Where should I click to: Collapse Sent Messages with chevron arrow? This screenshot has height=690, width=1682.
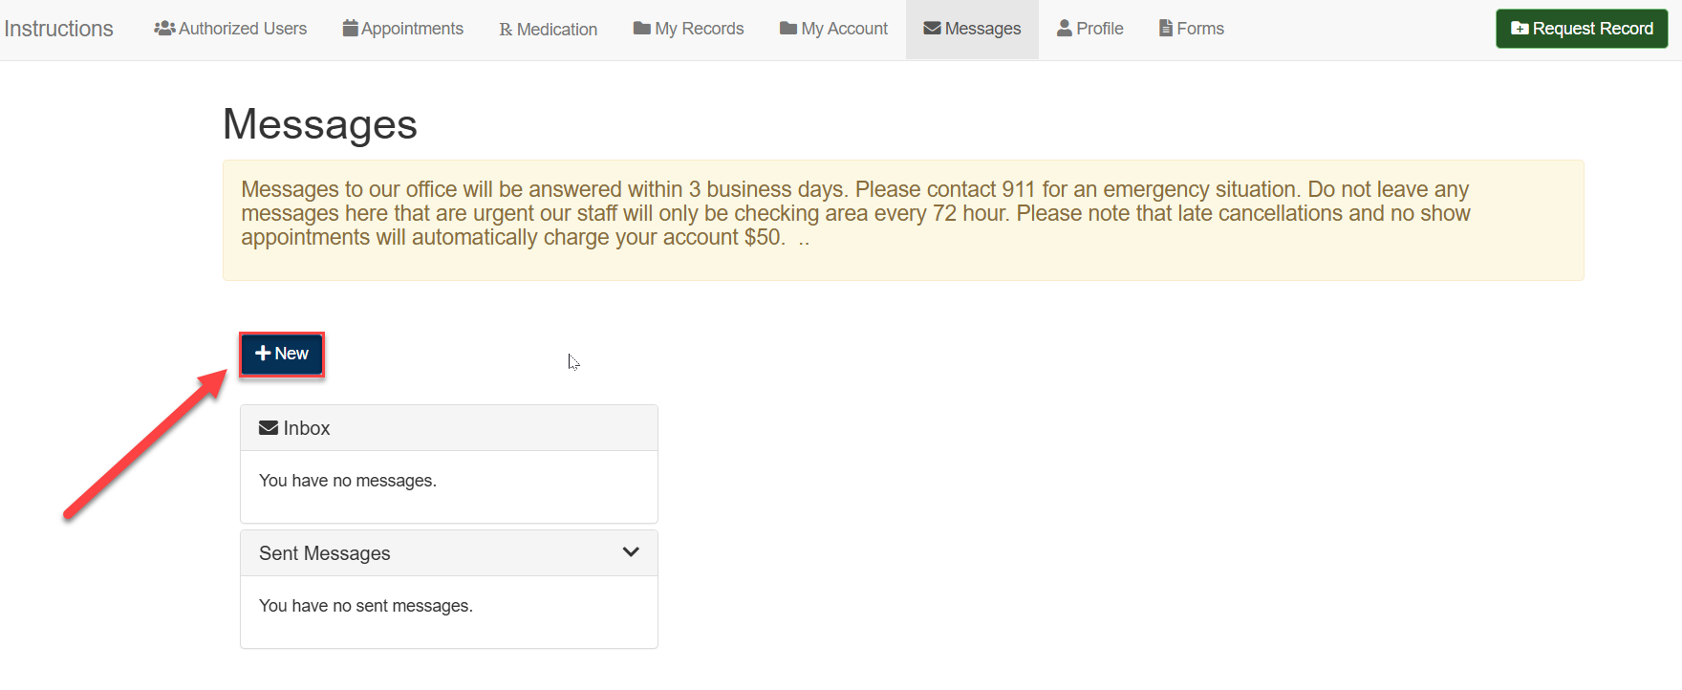[x=631, y=552]
